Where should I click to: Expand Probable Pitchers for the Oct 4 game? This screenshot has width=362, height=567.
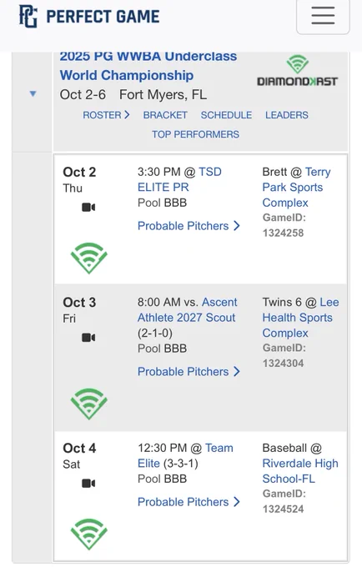(189, 502)
